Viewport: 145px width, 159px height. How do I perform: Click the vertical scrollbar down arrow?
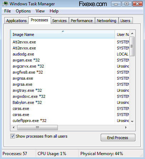coord(132,121)
